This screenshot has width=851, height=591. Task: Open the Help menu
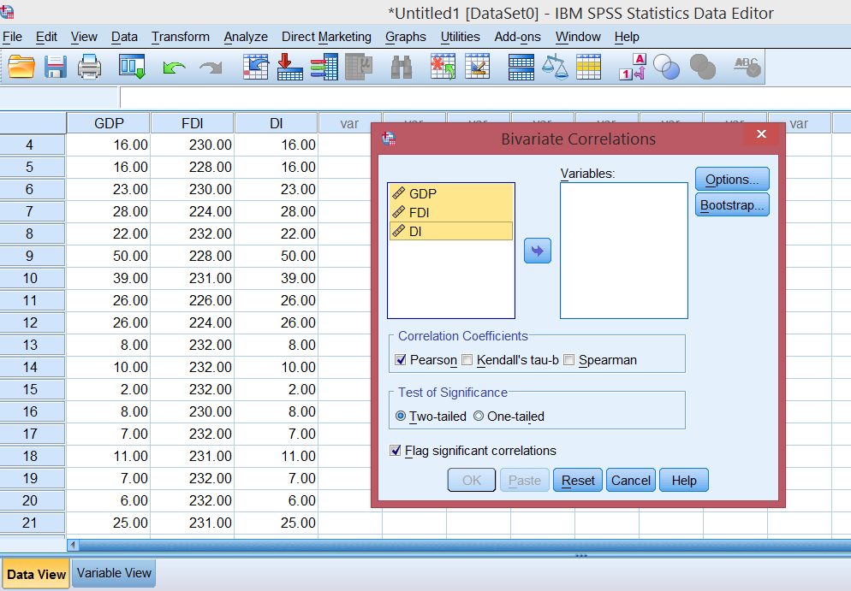[627, 37]
